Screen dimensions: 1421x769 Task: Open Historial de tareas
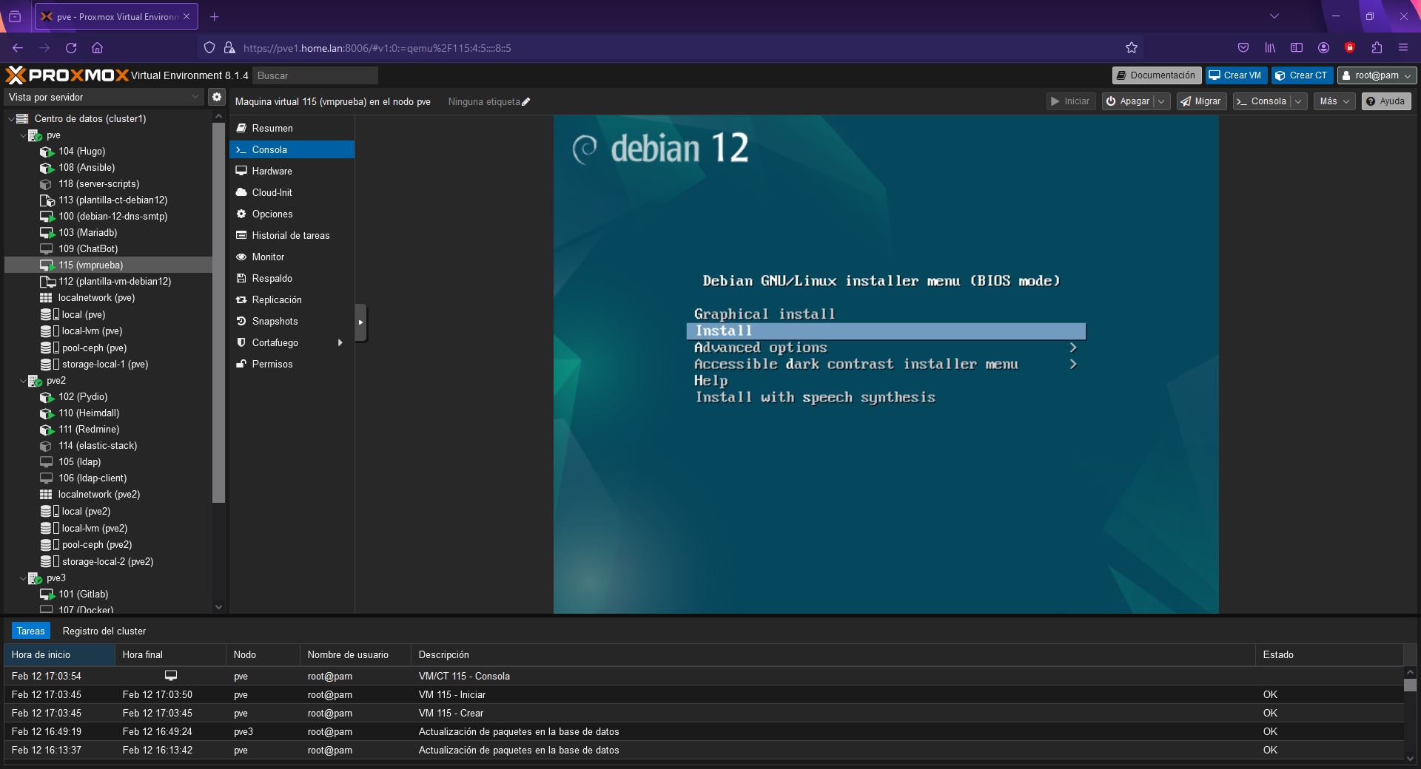click(x=292, y=235)
